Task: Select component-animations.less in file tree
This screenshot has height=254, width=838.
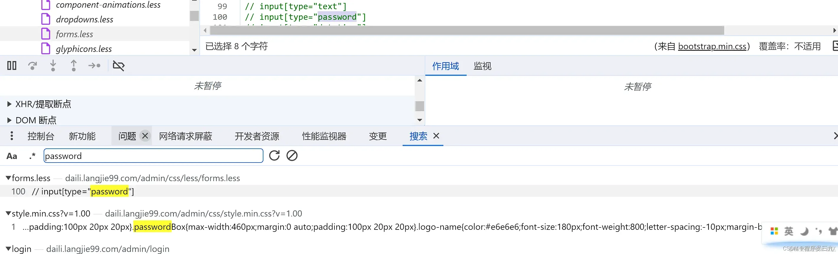Action: tap(108, 5)
